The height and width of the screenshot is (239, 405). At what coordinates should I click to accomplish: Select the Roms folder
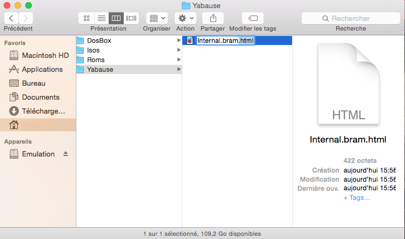[x=129, y=59]
